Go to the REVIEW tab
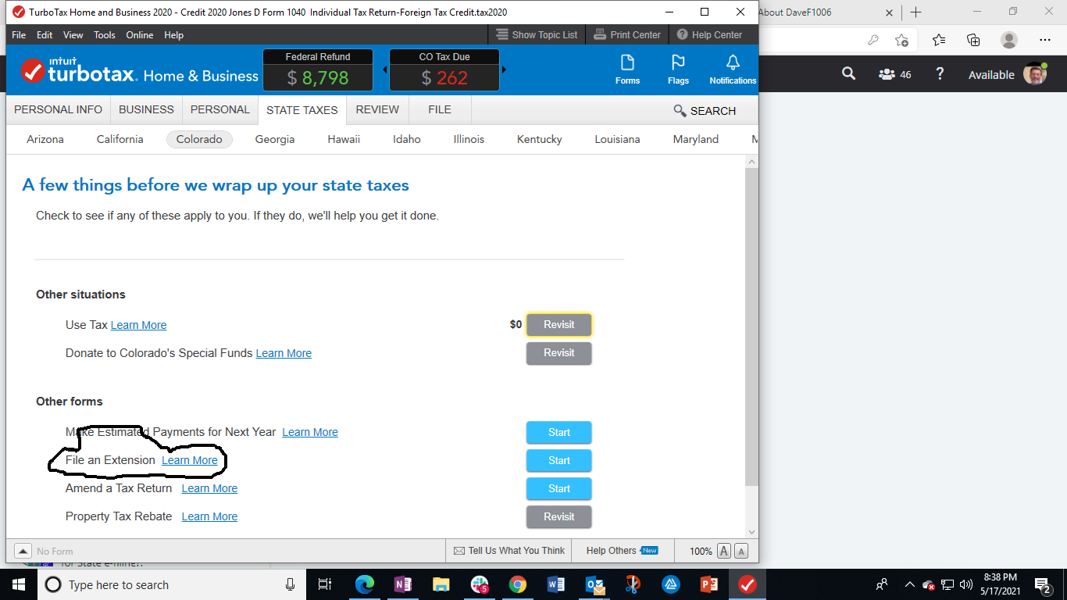This screenshot has height=600, width=1067. coord(377,110)
